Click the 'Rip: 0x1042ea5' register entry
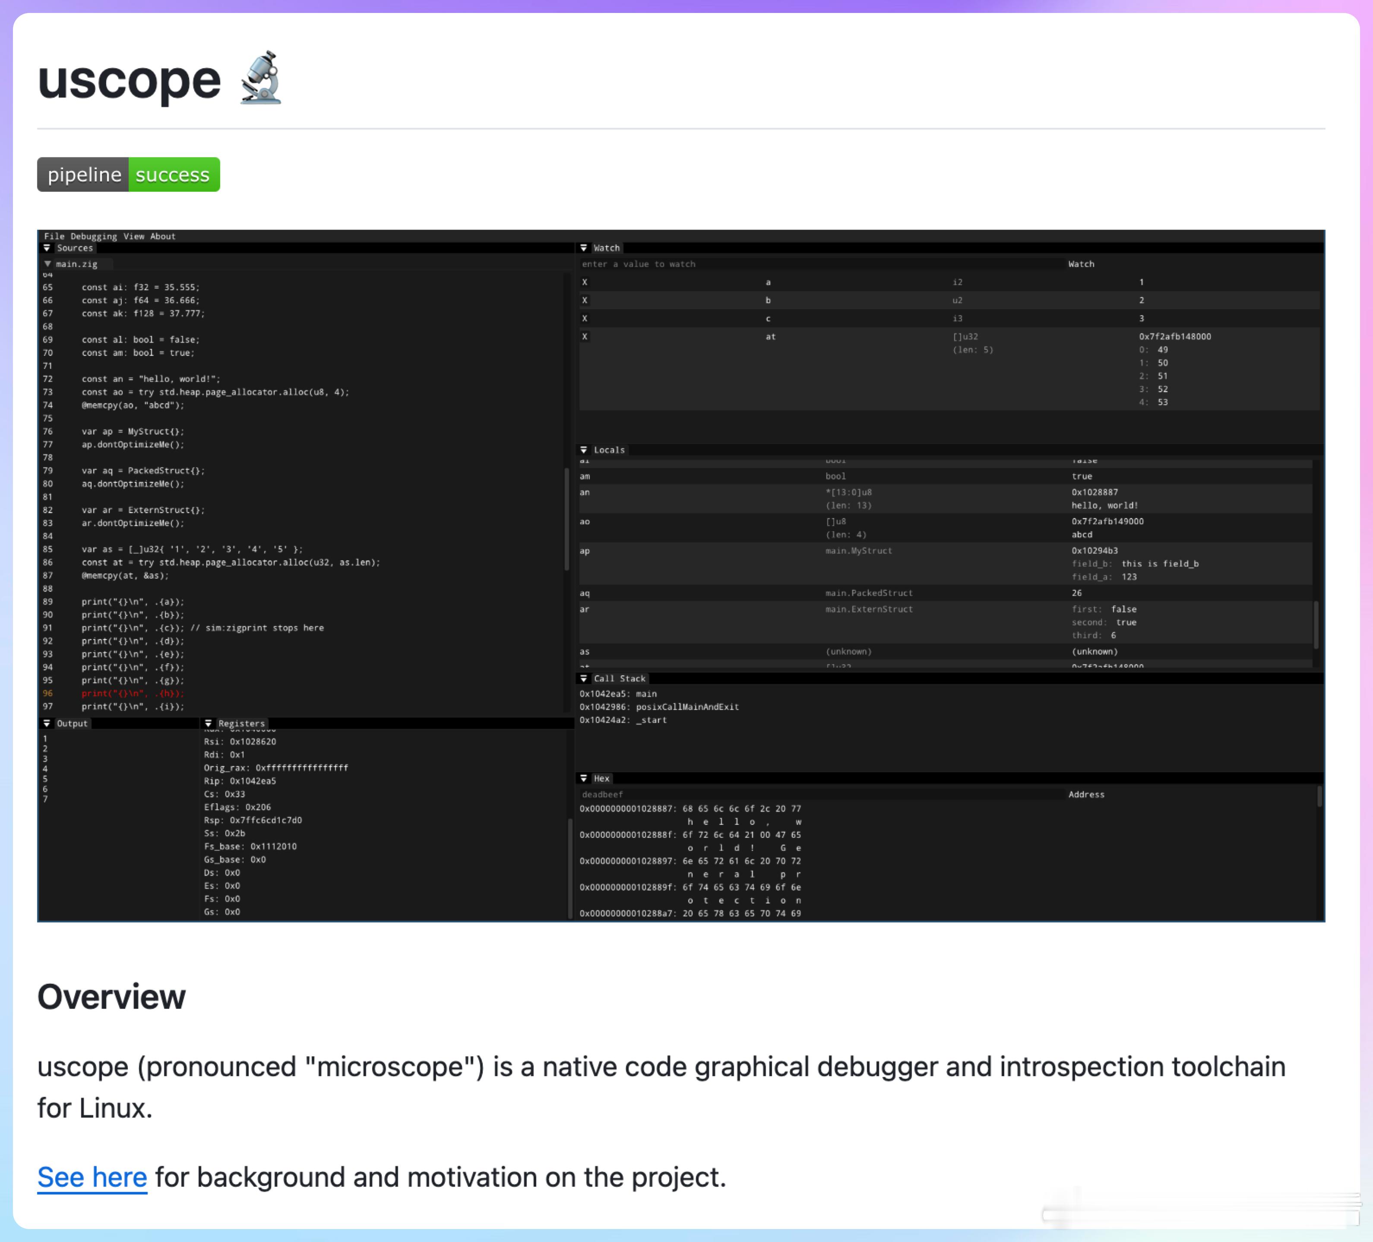1373x1242 pixels. (240, 781)
